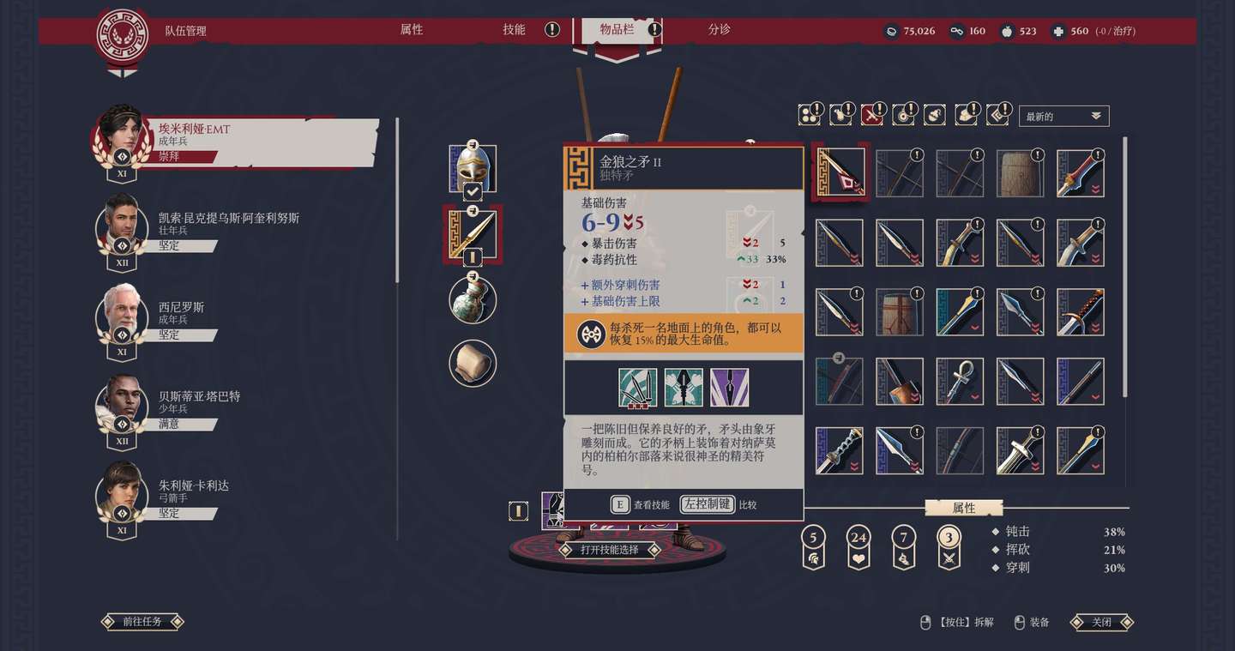Expand the 打开技能选择 skill selection
This screenshot has height=651, width=1235.
point(609,550)
